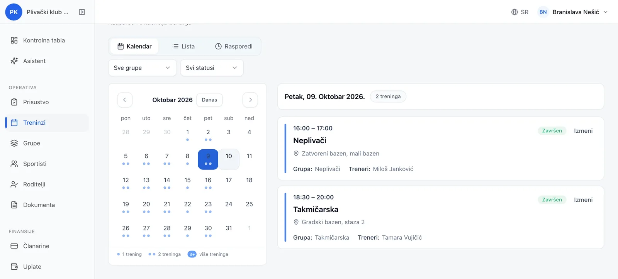Viewport: 618px width, 279px height.
Task: Click the Grupe layers icon
Action: [14, 143]
